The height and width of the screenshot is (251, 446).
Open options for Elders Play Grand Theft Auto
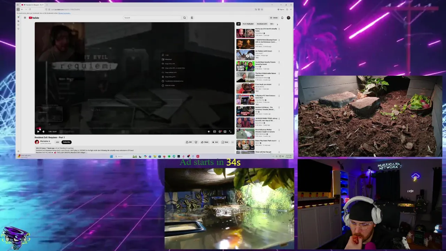(279, 141)
